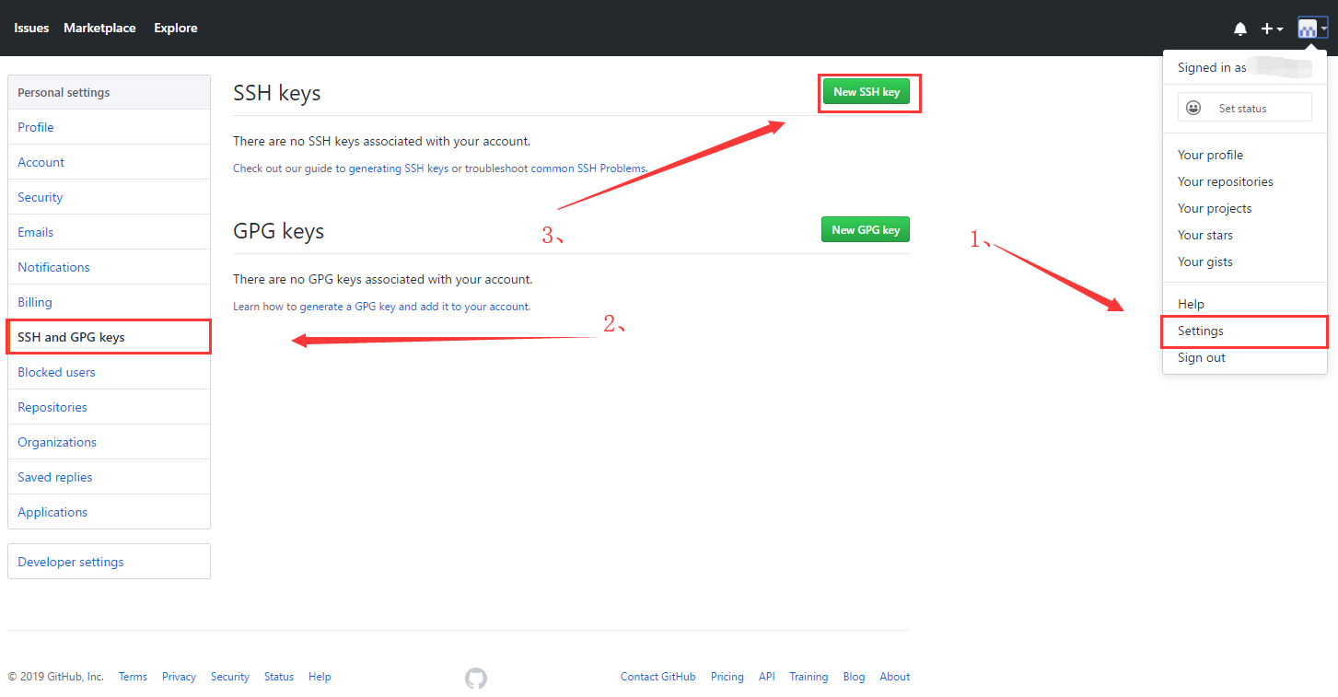The image size is (1338, 697).
Task: Click 'There are no SSH keys' message
Action: (381, 141)
